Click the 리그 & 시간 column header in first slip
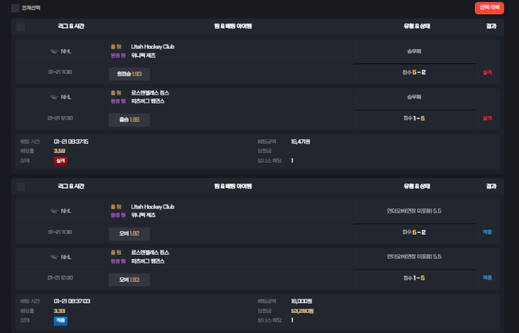 [71, 27]
